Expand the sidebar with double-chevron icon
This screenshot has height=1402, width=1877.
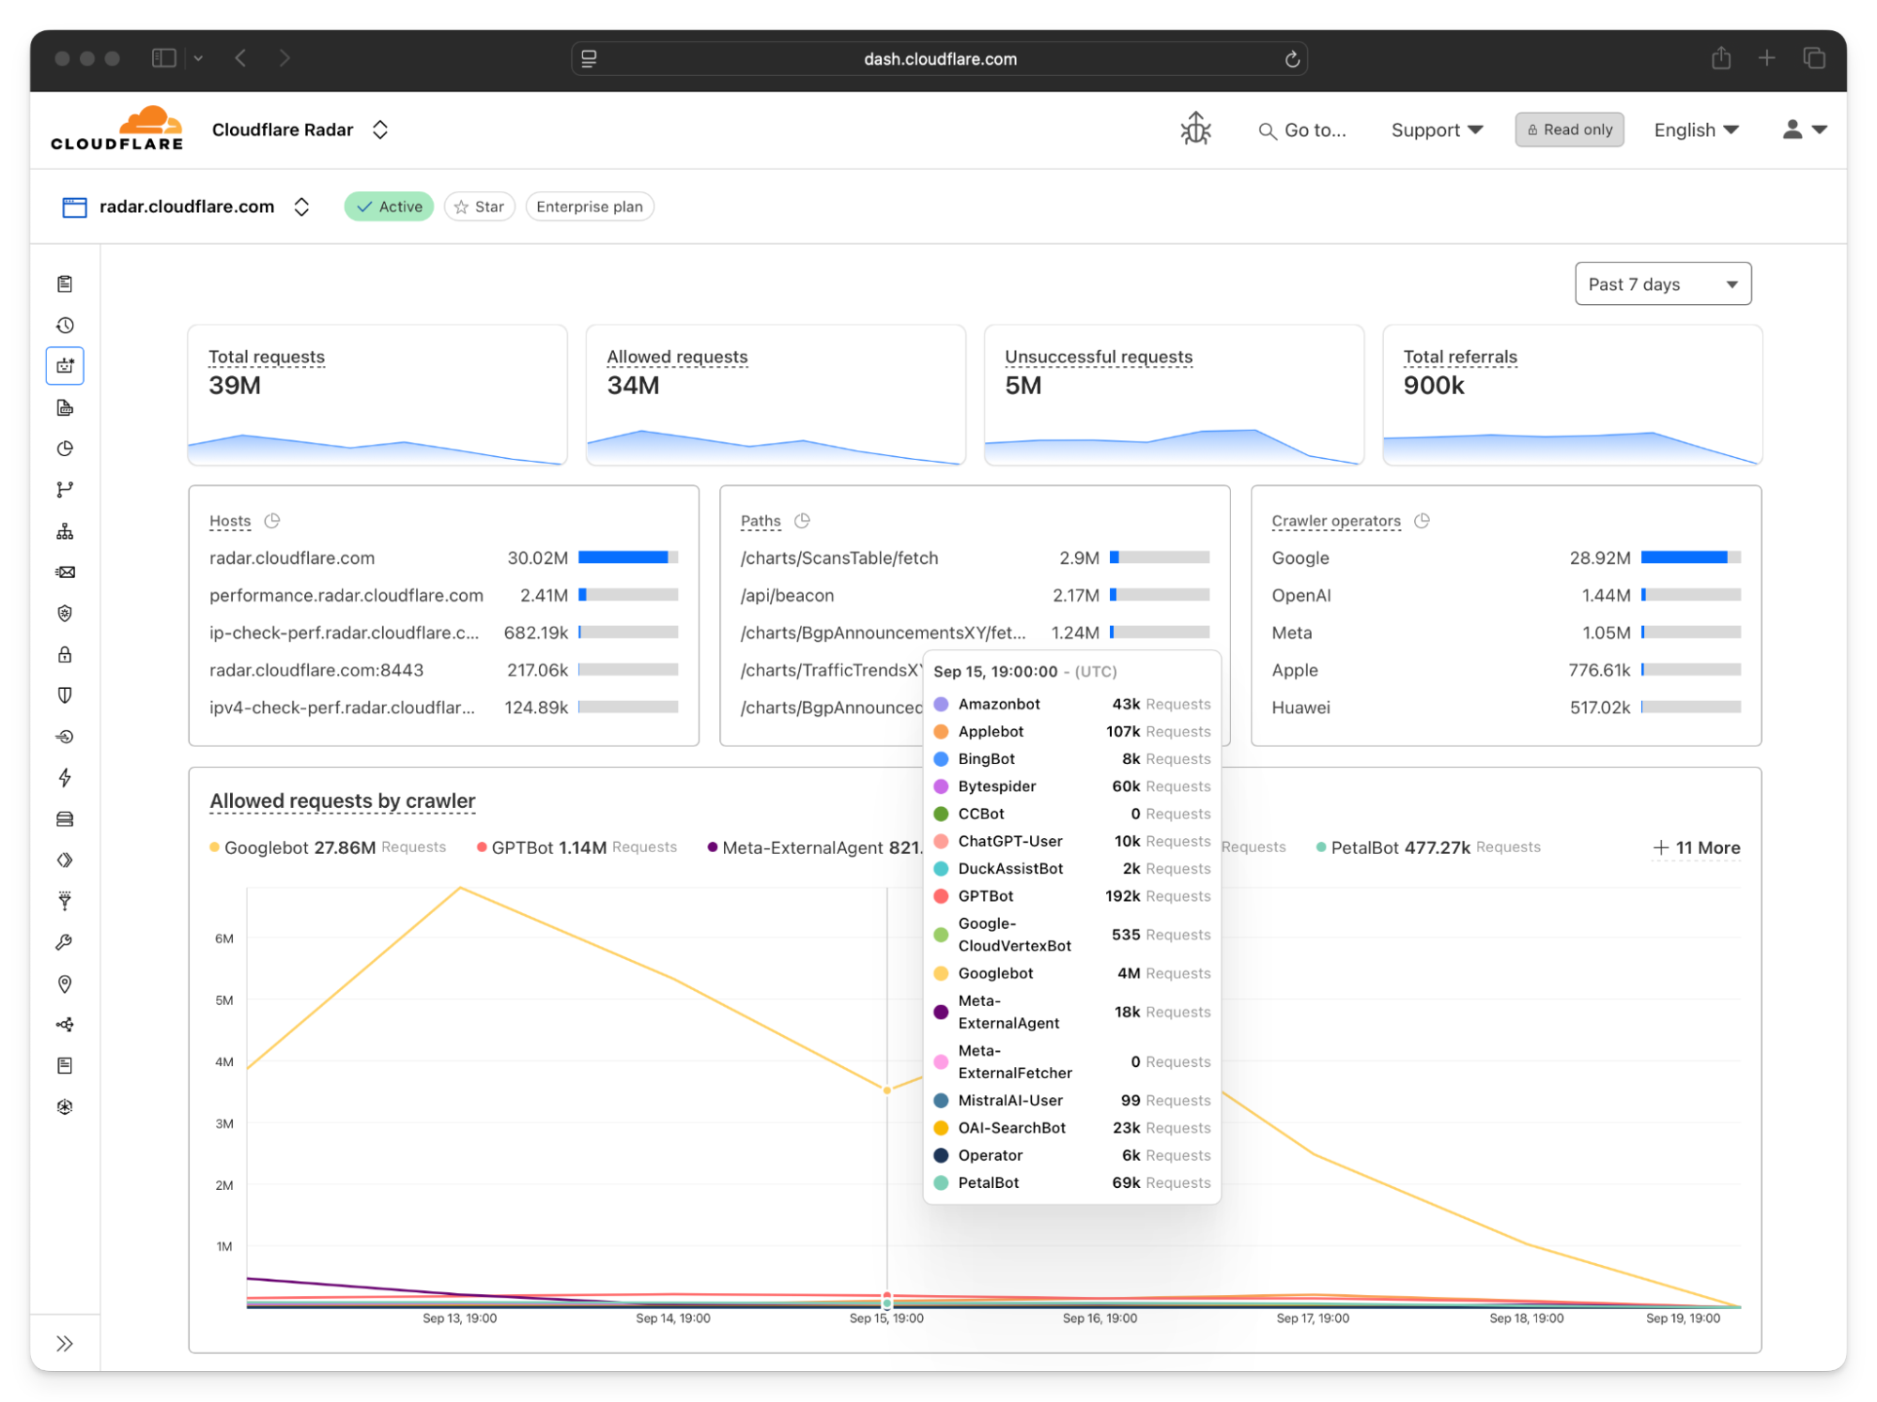coord(65,1343)
